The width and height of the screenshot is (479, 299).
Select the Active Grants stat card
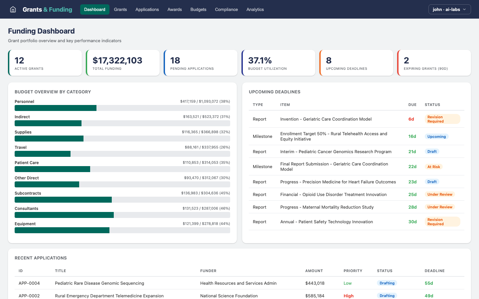click(x=45, y=62)
